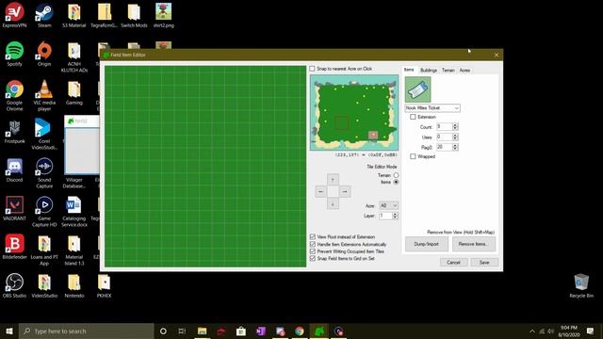Adjust the Count value stepper
Viewport: 603px width, 339px height.
click(455, 127)
